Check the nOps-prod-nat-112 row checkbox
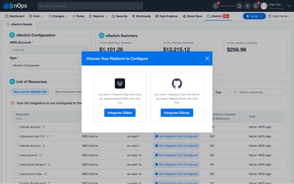Image resolution: width=294 pixels, height=184 pixels. [16, 136]
